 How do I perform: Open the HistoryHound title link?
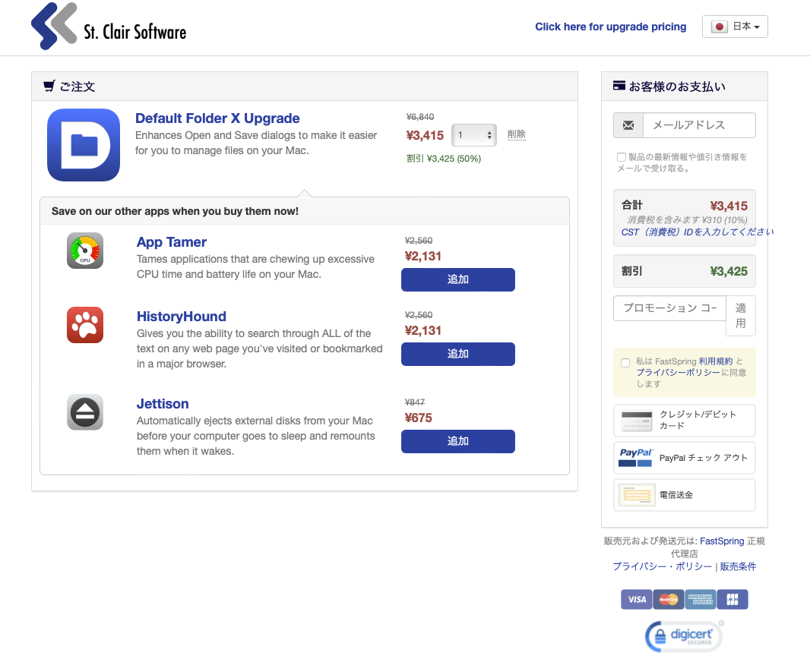[x=182, y=317]
